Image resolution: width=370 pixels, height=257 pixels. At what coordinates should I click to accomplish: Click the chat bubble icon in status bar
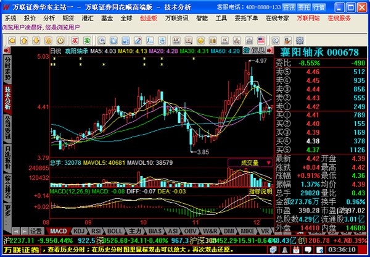pos(308,250)
